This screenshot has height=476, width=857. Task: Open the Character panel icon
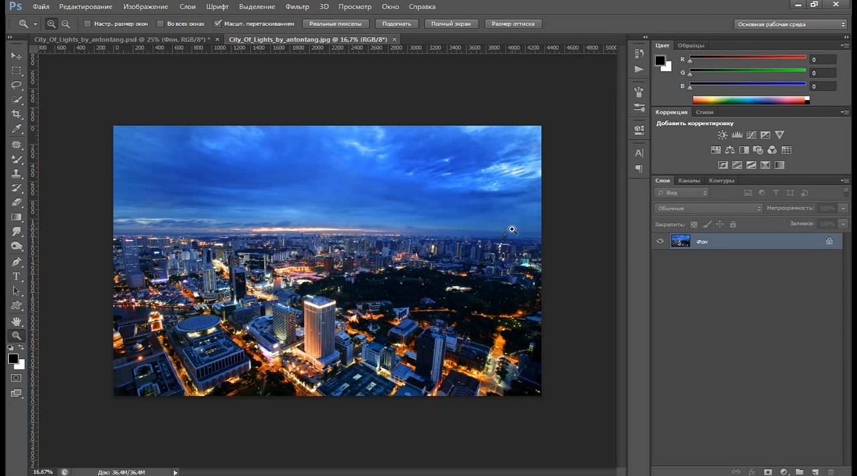[639, 153]
